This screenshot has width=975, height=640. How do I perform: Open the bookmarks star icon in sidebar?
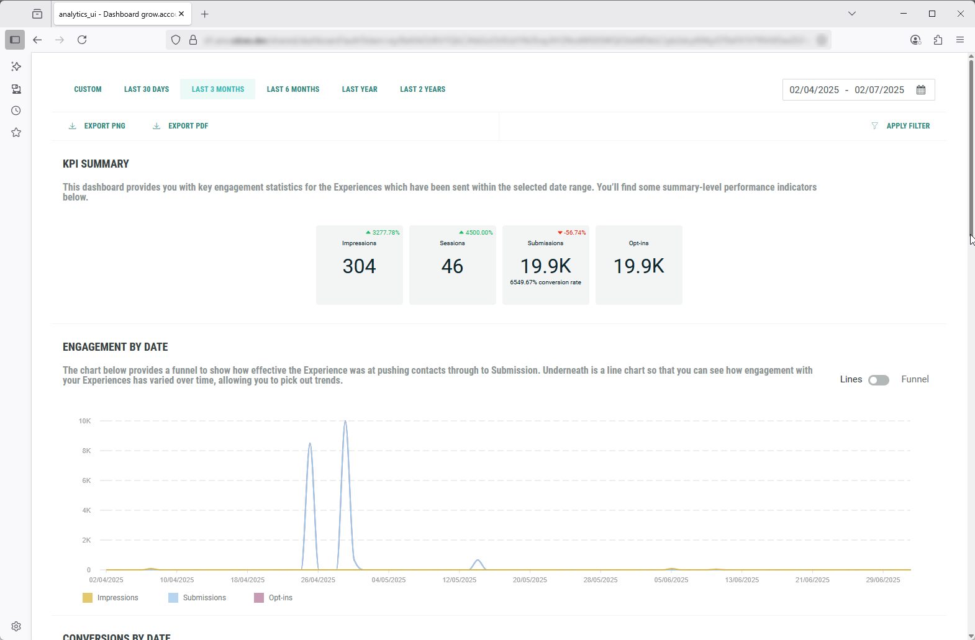16,132
